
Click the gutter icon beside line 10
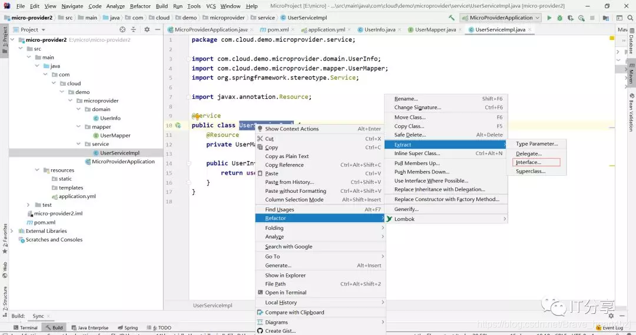coord(178,125)
